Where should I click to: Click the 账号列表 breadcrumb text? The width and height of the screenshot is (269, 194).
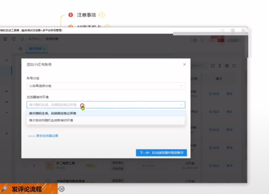(52, 39)
